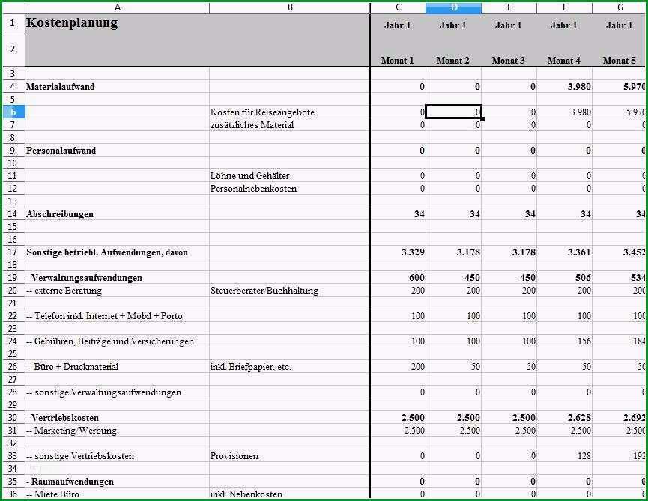Viewport: 648px width, 501px height.
Task: Click the 'Jahr 1' header above Monat 1
Action: 398,25
